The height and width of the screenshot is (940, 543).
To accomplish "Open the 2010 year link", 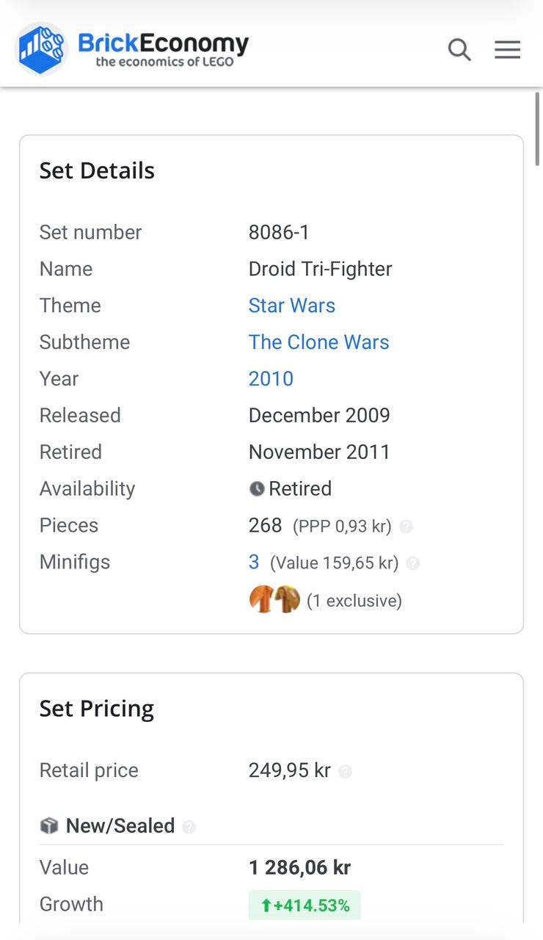I will (x=271, y=379).
